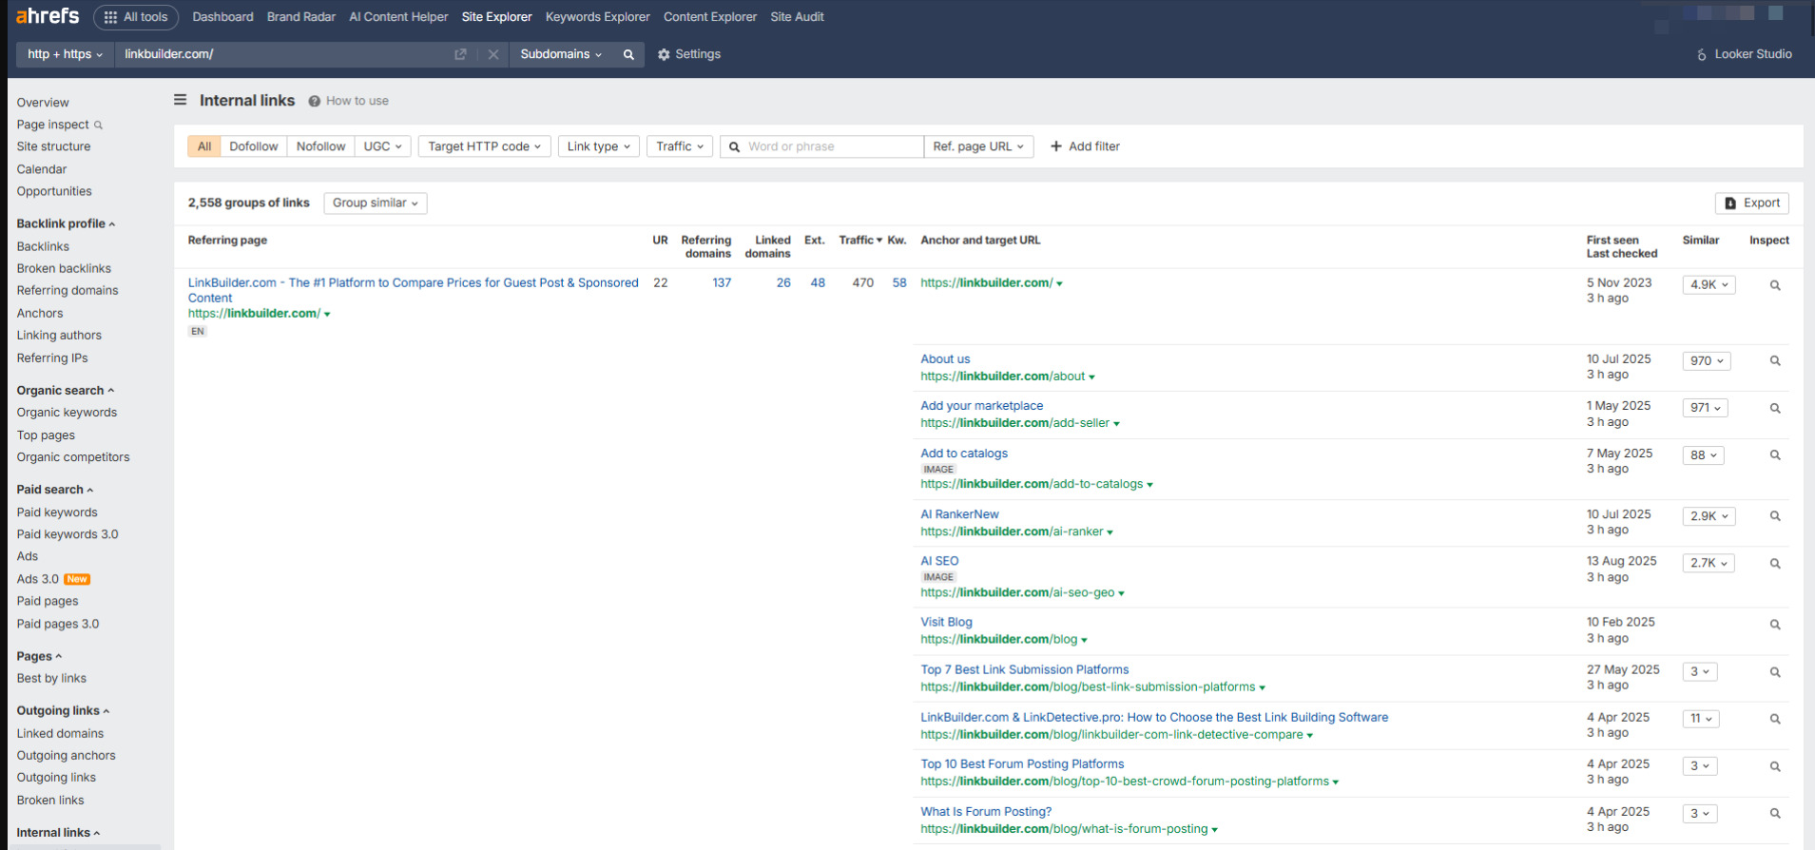This screenshot has width=1815, height=850.
Task: Select the All links filter
Action: click(204, 146)
